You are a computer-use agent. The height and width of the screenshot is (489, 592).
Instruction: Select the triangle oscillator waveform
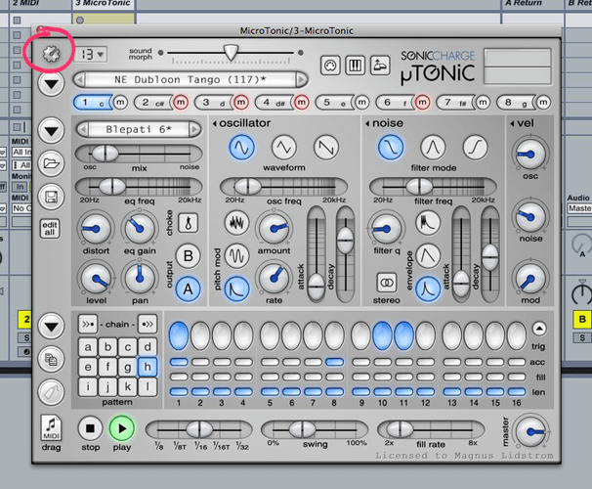pyautogui.click(x=284, y=147)
